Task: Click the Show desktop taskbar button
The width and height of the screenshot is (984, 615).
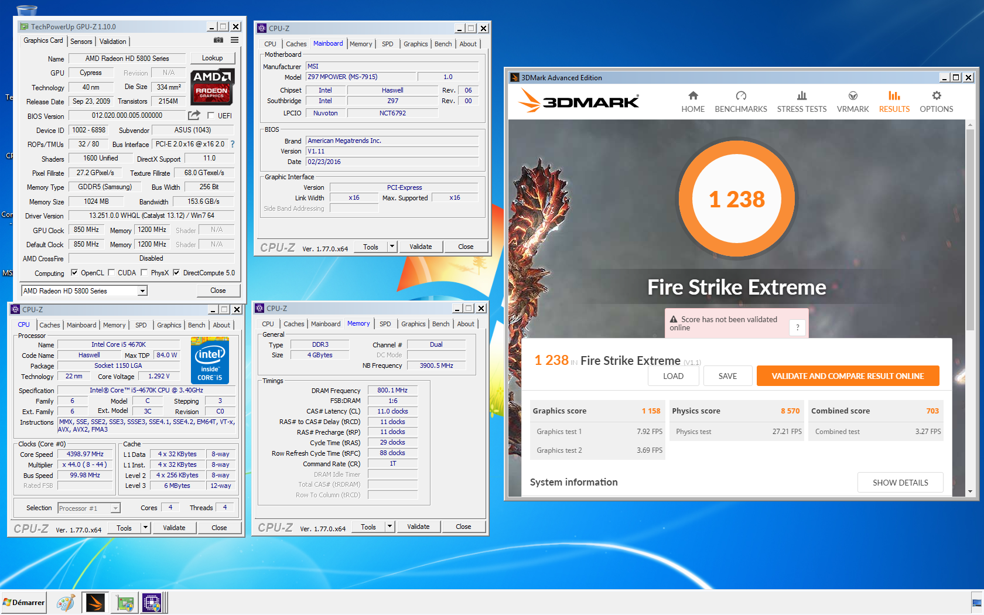Action: coord(977,603)
